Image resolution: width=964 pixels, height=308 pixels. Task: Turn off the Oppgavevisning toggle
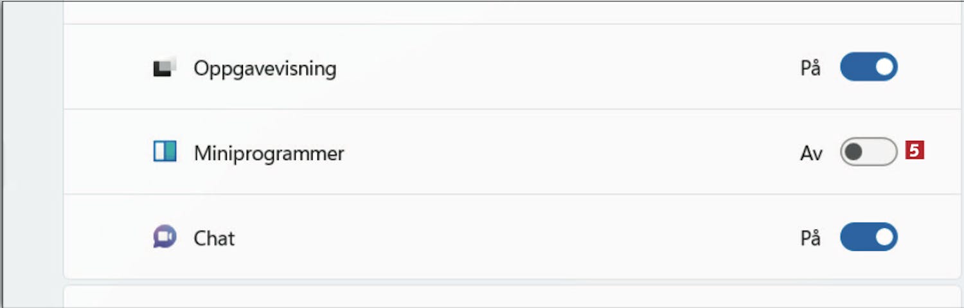(x=869, y=67)
